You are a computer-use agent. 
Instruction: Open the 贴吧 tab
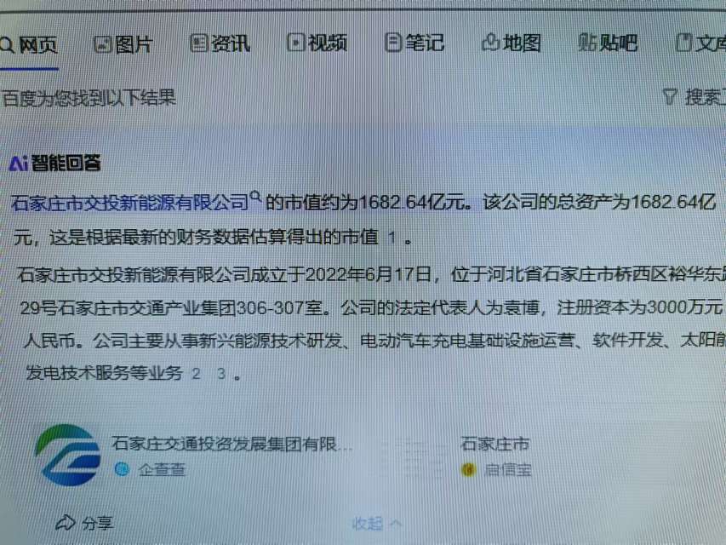608,43
